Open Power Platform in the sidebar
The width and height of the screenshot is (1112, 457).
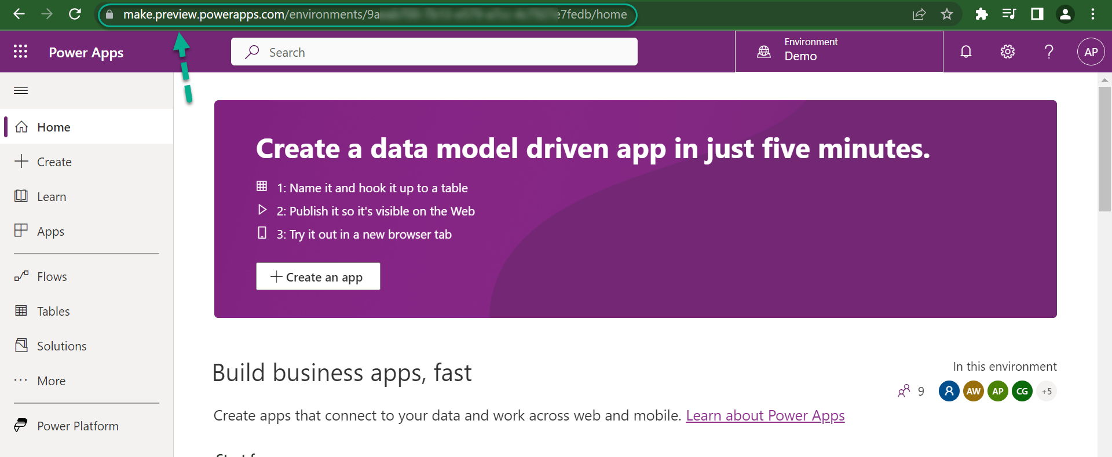click(x=87, y=426)
